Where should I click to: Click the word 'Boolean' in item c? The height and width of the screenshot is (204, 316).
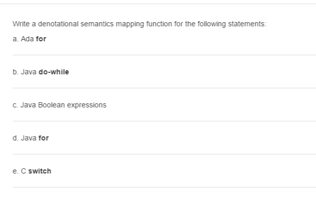(51, 105)
